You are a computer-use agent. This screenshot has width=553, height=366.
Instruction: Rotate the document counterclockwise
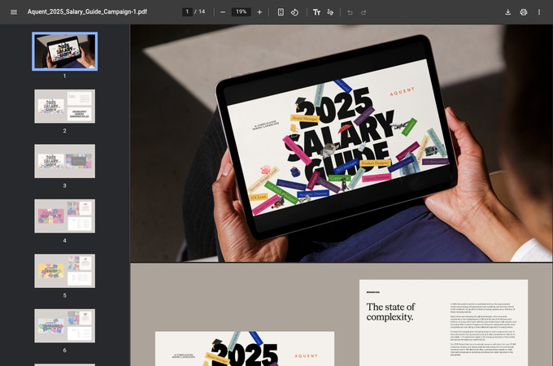pyautogui.click(x=294, y=12)
